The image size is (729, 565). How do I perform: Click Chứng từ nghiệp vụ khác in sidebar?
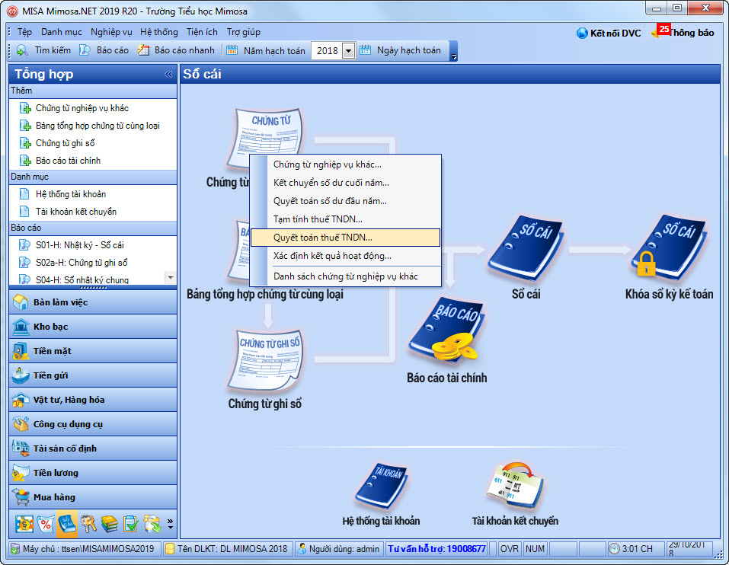click(82, 108)
